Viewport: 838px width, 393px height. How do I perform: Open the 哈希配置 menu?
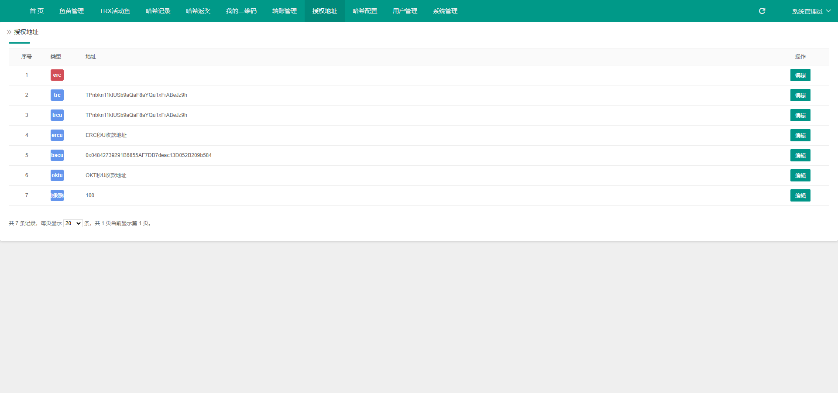click(365, 11)
